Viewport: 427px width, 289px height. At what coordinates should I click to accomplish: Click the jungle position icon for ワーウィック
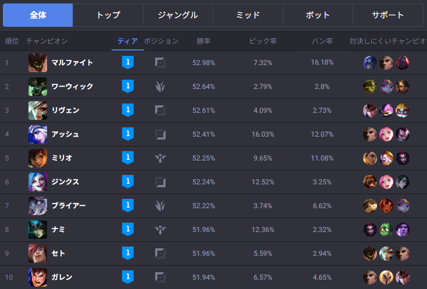tap(160, 87)
